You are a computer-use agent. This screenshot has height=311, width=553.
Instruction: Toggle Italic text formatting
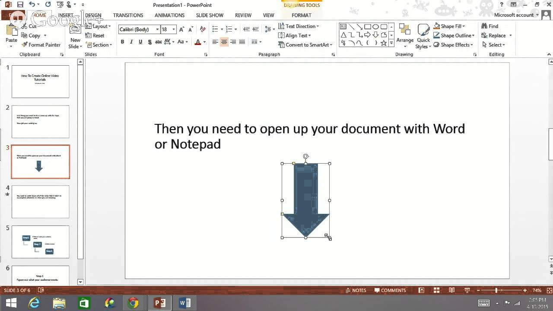(x=131, y=42)
